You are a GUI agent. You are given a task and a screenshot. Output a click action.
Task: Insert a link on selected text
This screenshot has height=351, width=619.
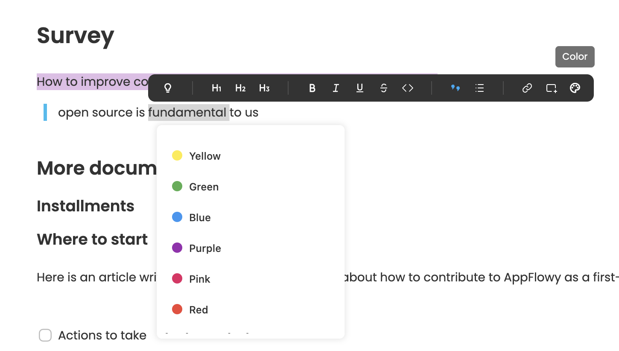[527, 88]
